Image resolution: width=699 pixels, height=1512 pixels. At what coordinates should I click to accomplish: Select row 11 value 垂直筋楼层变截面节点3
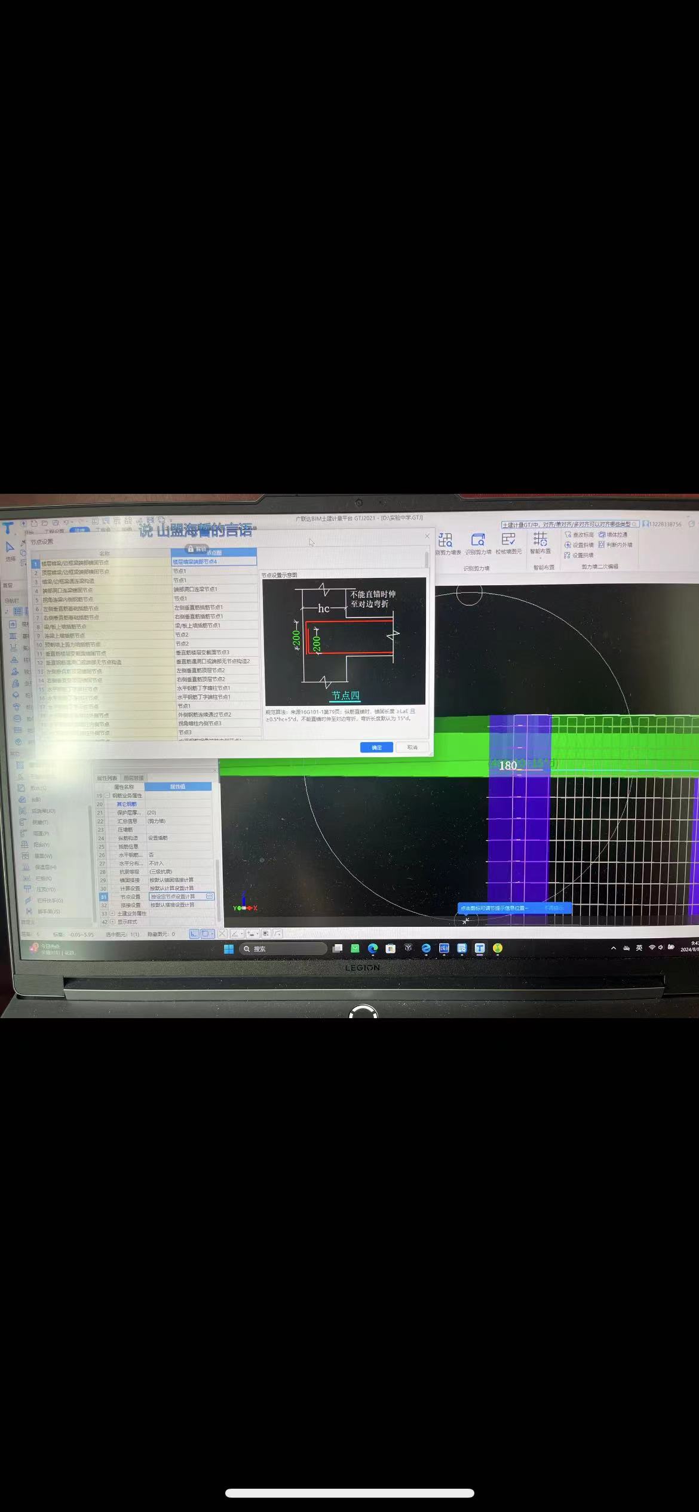tap(217, 652)
